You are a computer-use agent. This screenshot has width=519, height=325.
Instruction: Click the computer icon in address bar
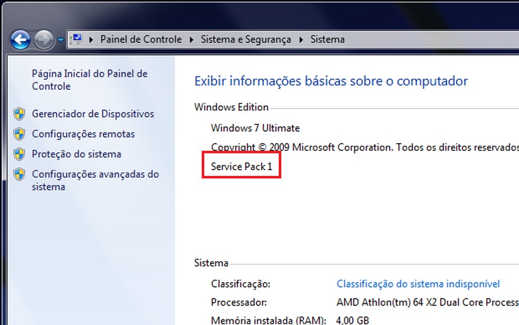click(77, 39)
